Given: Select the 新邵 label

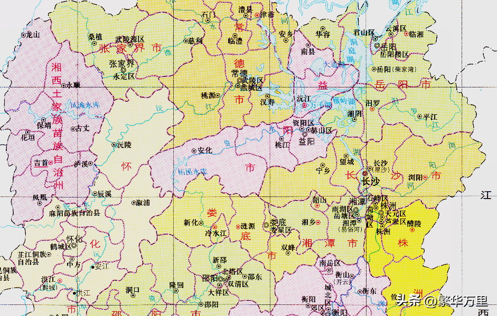Looking at the screenshot, I should (x=220, y=260).
